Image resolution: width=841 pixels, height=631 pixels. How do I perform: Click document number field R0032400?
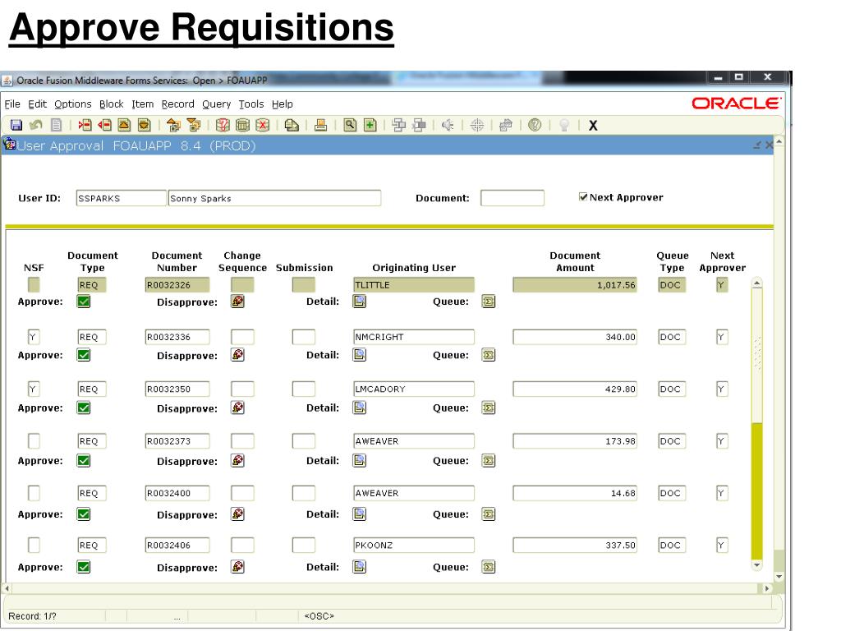[177, 493]
